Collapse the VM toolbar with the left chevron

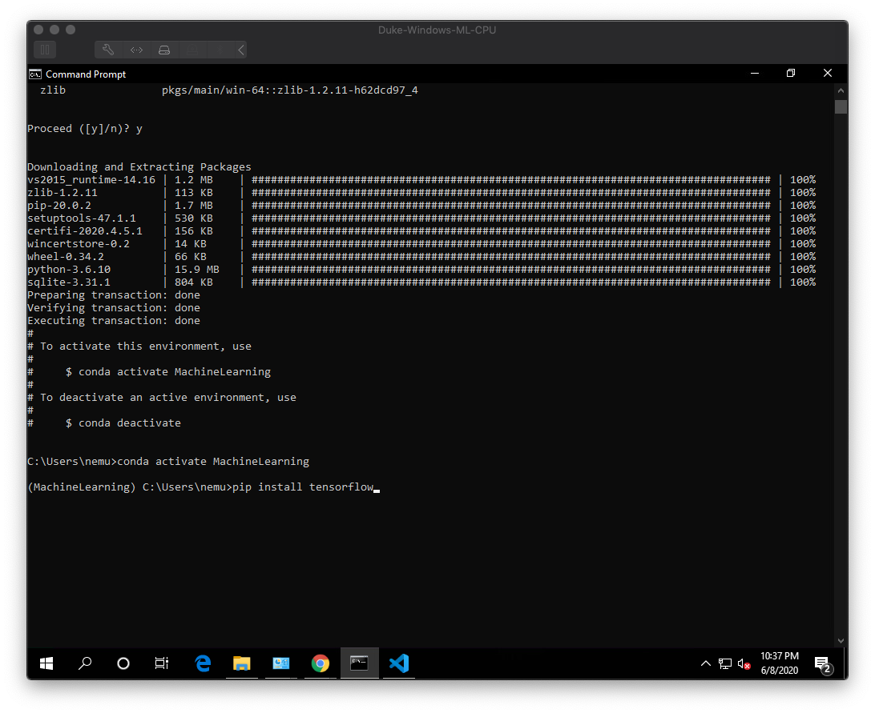pyautogui.click(x=240, y=49)
